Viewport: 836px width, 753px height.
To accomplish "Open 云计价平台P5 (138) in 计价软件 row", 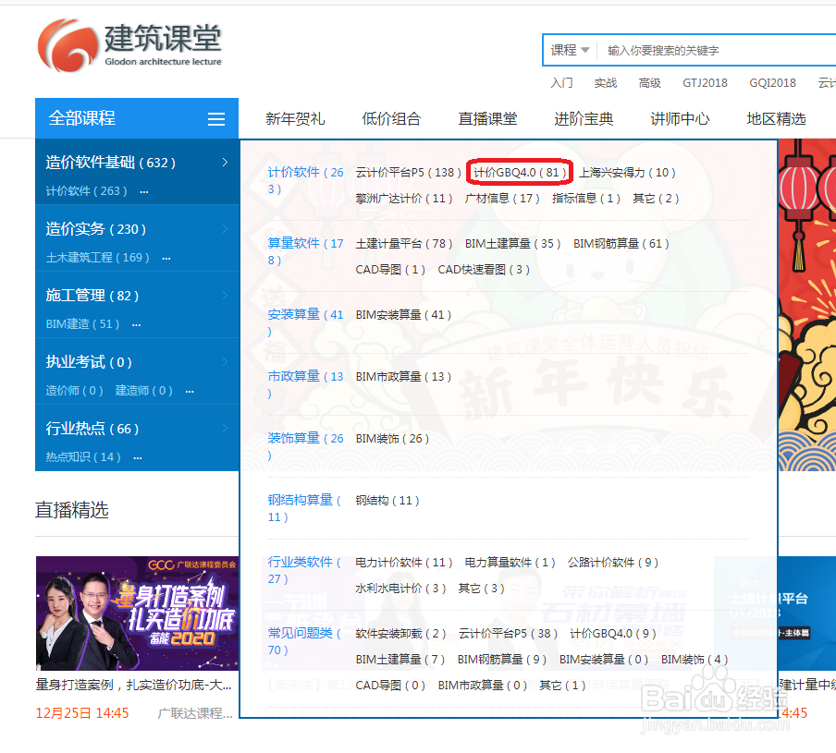I will tap(409, 173).
